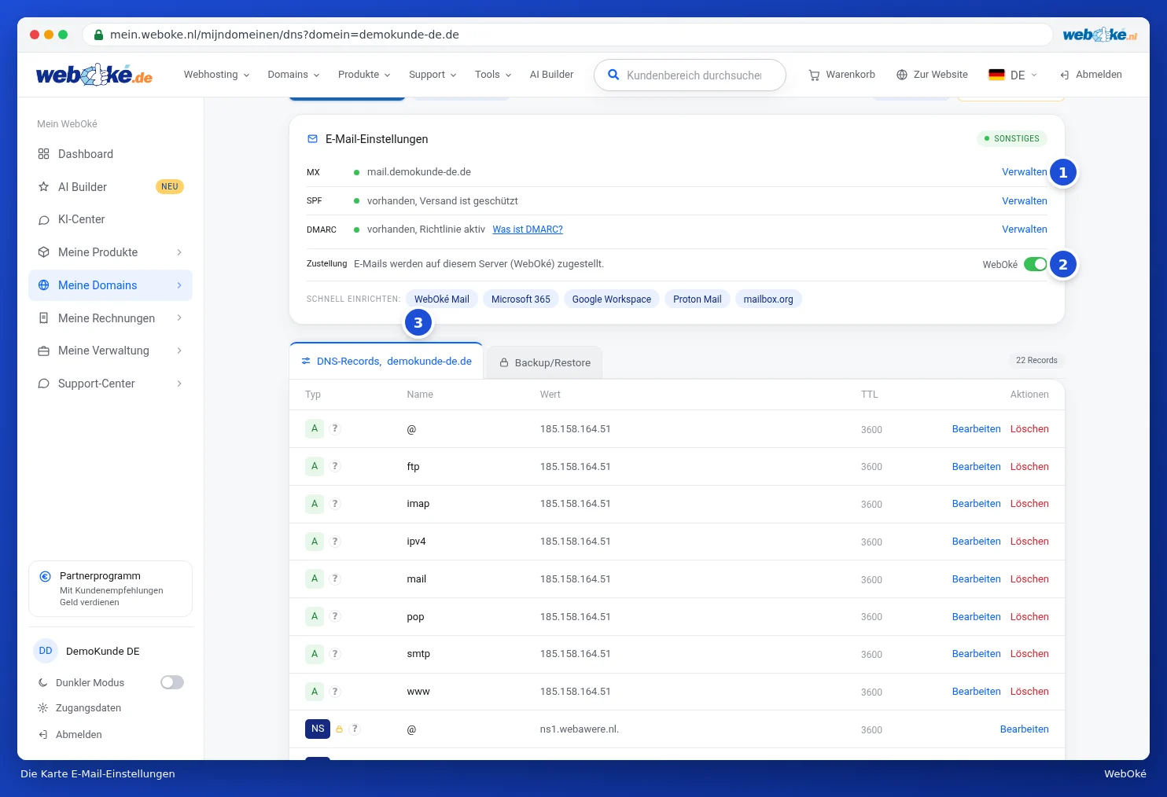Open the Support dropdown menu
The image size is (1167, 797).
(x=433, y=75)
